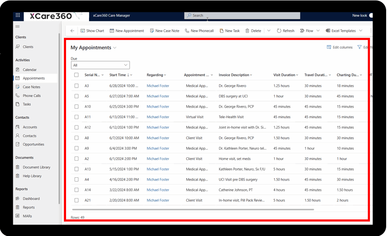Collapse the sidebar with hamburger icon
The height and width of the screenshot is (236, 387).
click(x=17, y=26)
